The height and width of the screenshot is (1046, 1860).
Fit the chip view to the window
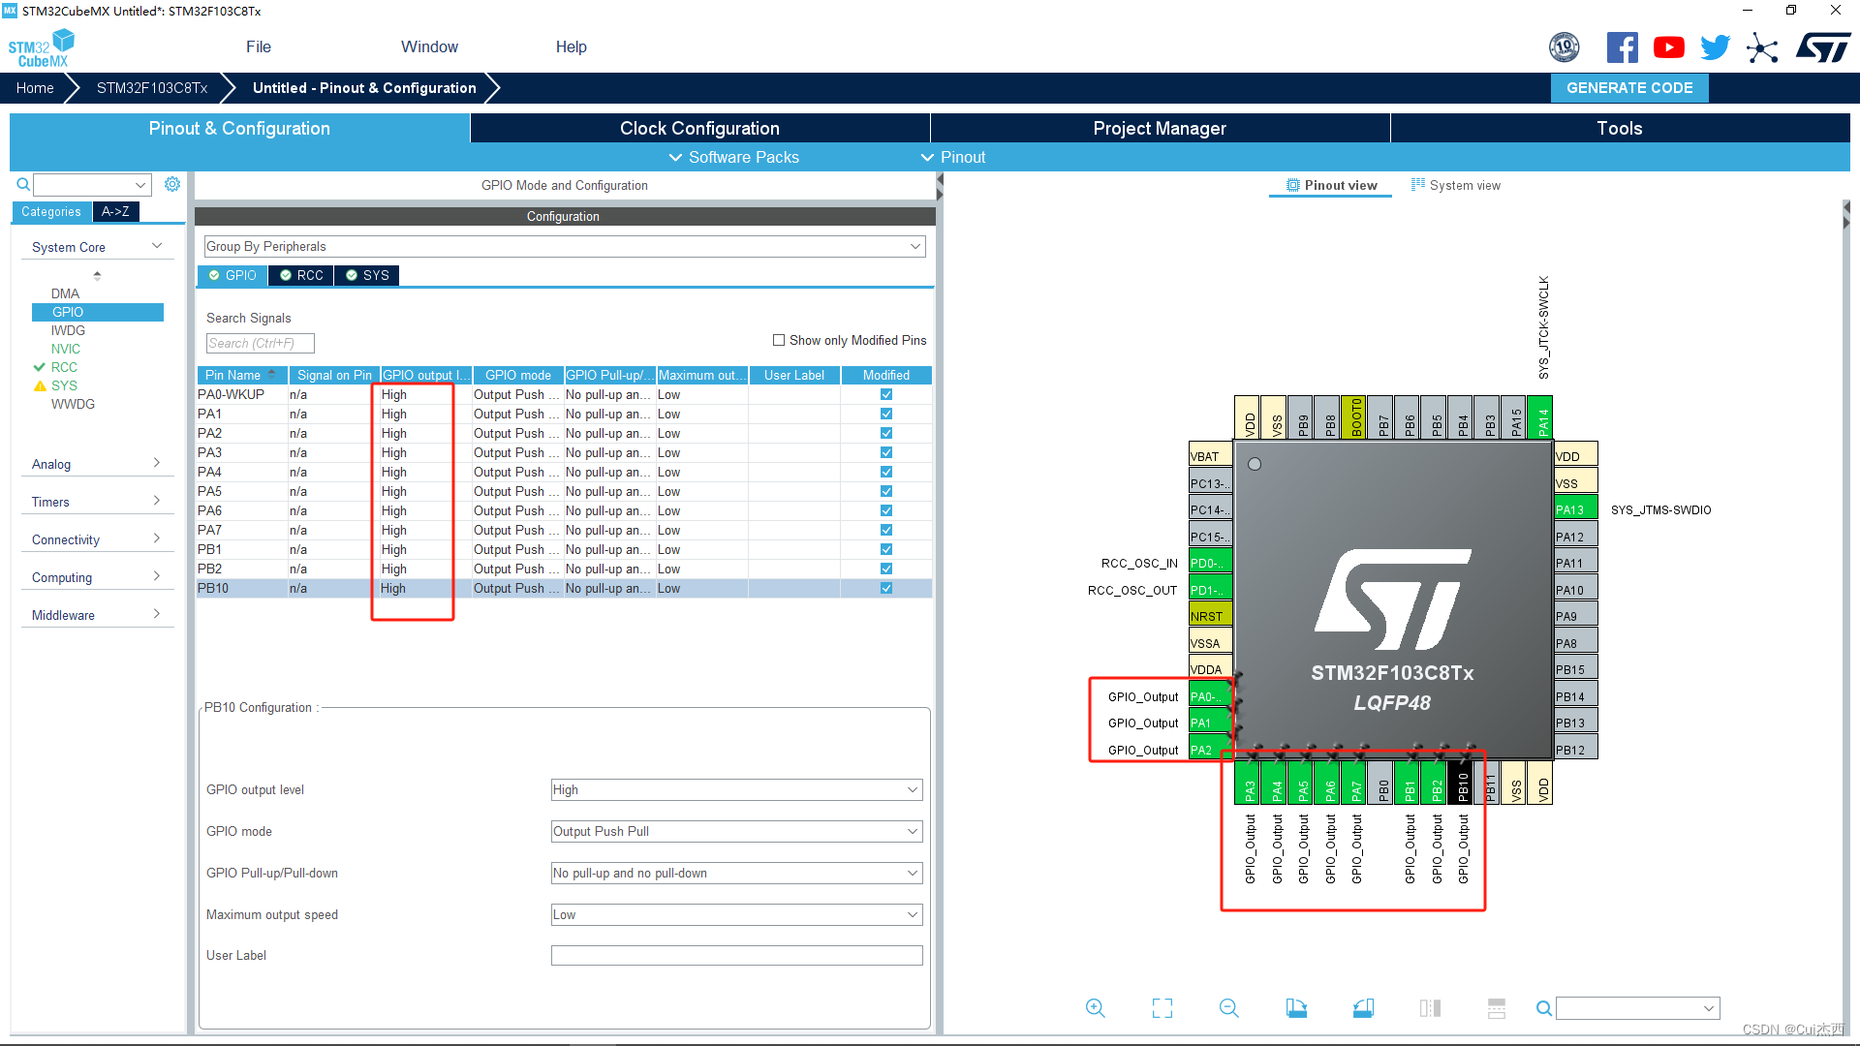click(1162, 1008)
